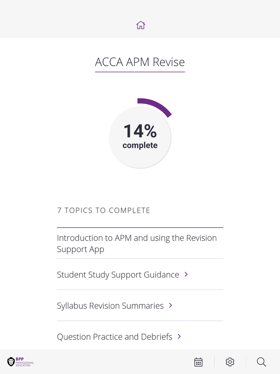Click the ACCA APM Revise title
Image resolution: width=280 pixels, height=374 pixels.
click(x=140, y=62)
